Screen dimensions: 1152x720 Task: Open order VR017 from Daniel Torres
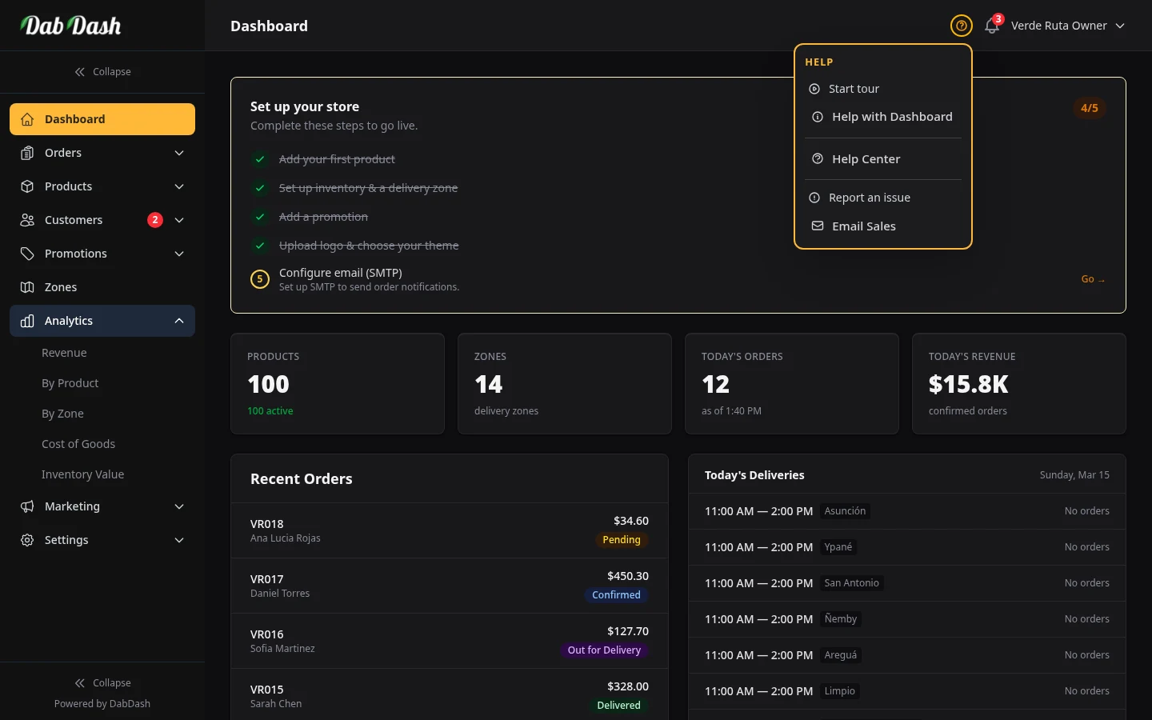[x=450, y=585]
